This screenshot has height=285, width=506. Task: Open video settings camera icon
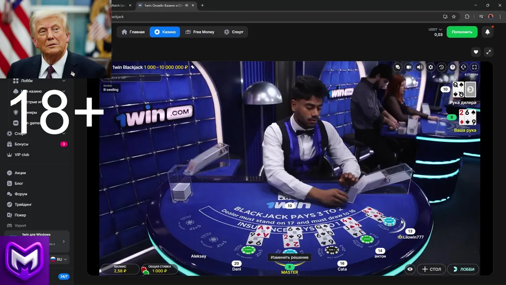click(409, 67)
